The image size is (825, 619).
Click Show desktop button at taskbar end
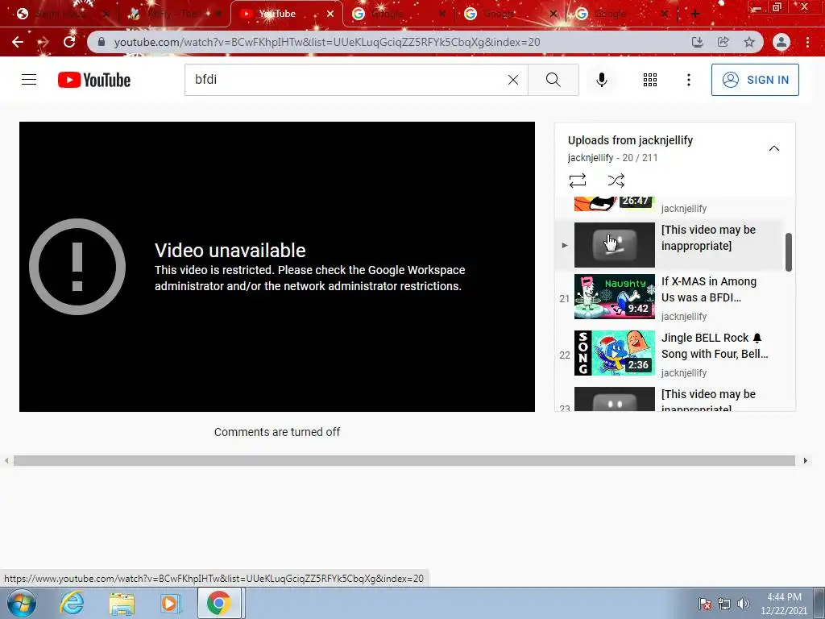point(819,603)
